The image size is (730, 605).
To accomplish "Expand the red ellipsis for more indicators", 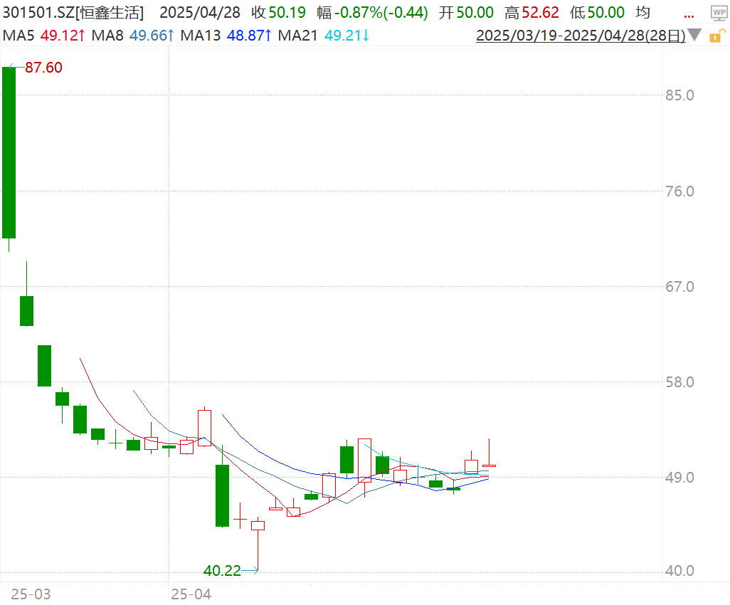I will pyautogui.click(x=689, y=13).
